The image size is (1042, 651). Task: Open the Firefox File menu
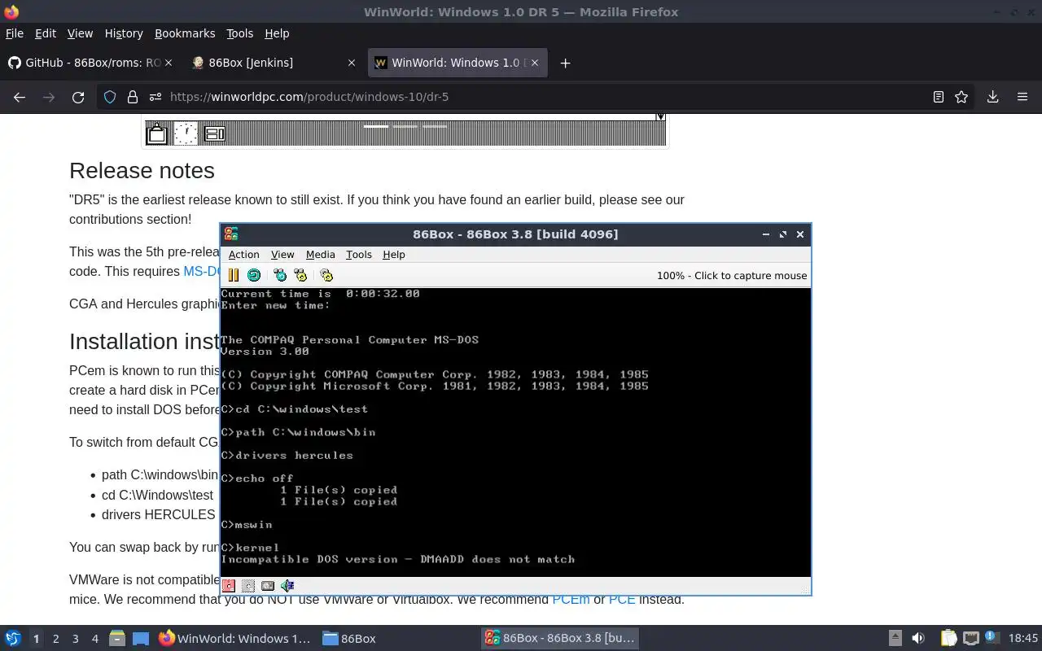click(15, 33)
